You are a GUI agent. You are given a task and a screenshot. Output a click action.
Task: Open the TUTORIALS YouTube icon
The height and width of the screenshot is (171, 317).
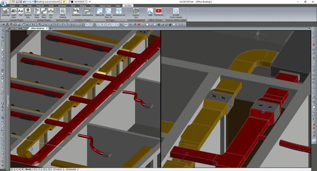click(x=158, y=12)
